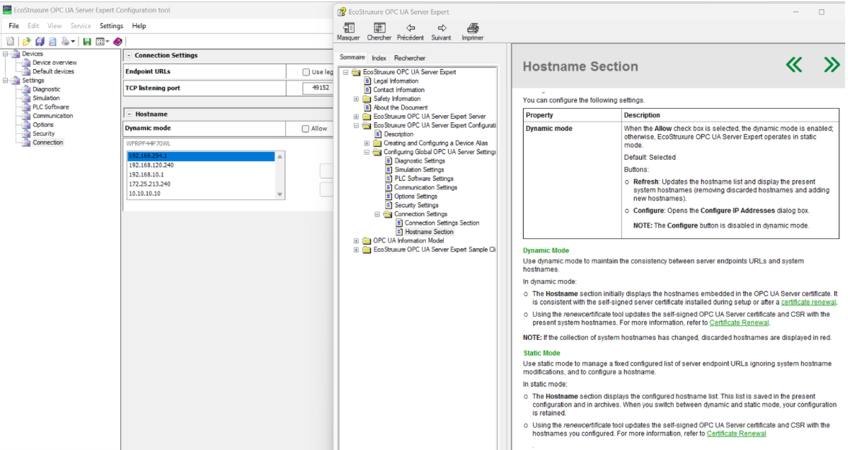Open lowercase 'certificate renewal' link
Viewport: 848px width, 450px height.
point(808,302)
